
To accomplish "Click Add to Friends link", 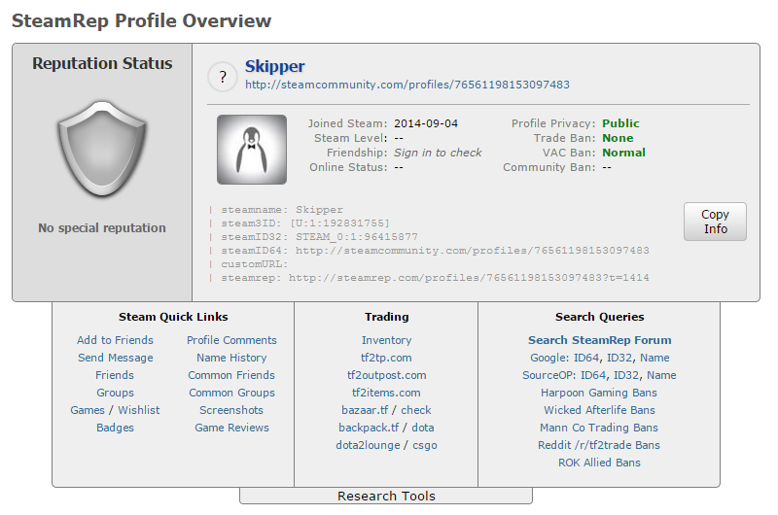I will (x=115, y=340).
